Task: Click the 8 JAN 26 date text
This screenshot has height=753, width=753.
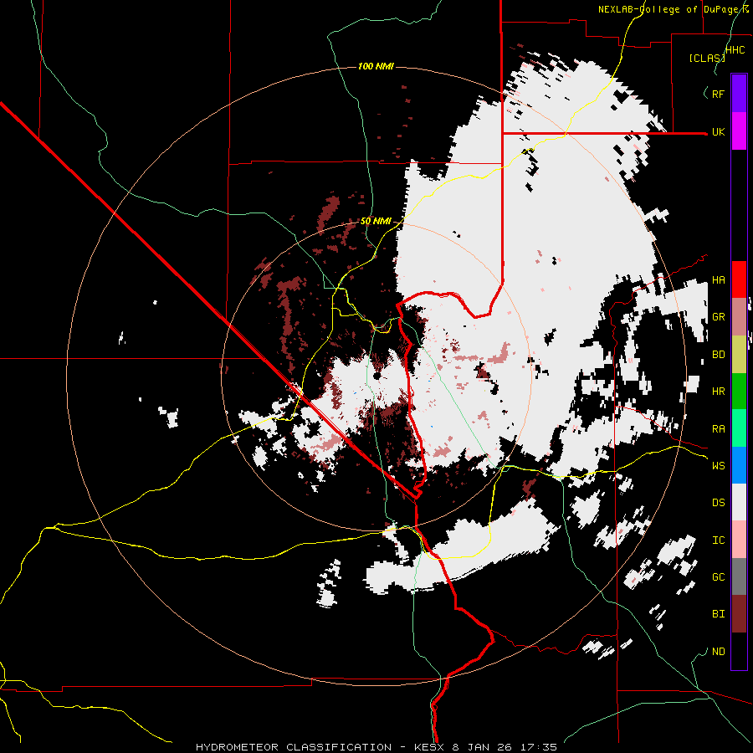Action: [483, 747]
